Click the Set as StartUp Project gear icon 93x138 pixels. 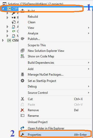click(22, 81)
